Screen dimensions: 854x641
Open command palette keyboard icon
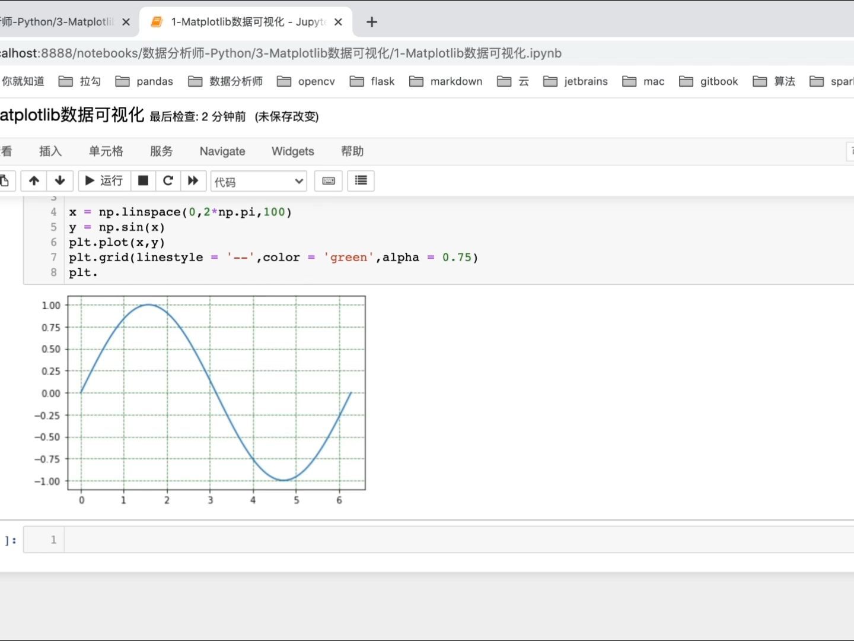329,180
